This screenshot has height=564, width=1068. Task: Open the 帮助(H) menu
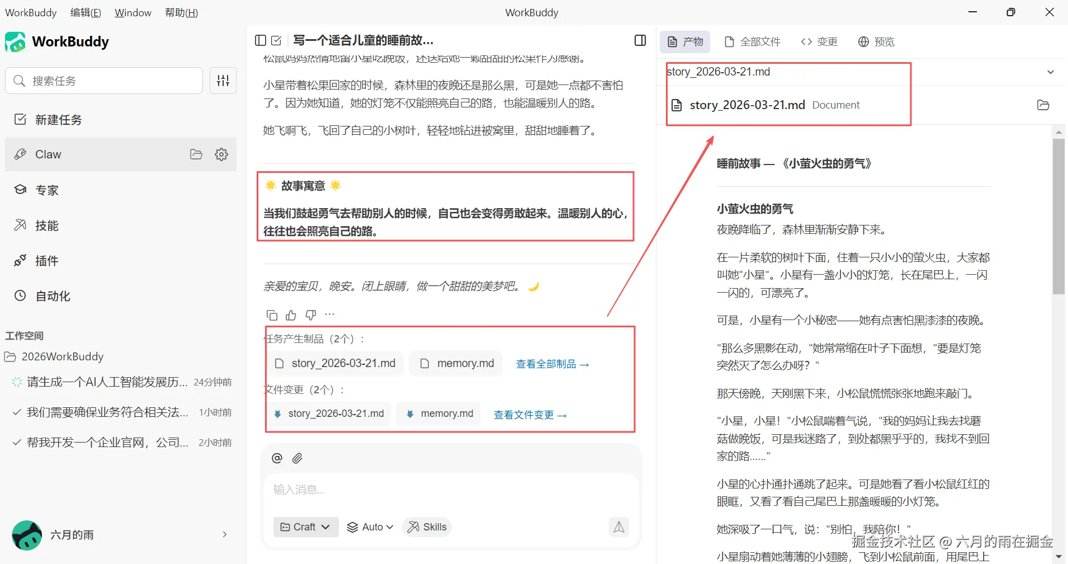point(181,12)
